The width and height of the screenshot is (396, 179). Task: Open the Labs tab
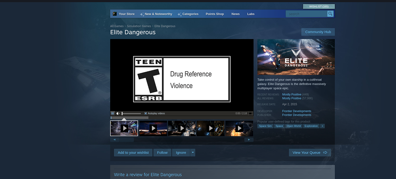[251, 14]
